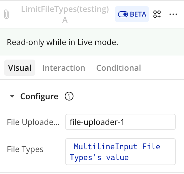Collapse the Configure section triangle
This screenshot has width=184, height=174.
pos(12,96)
